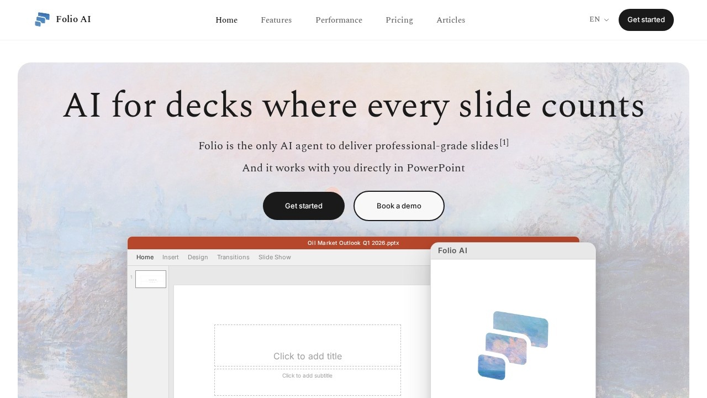Click the Folio AI brand name link
Screen dimensions: 707x398
[73, 19]
